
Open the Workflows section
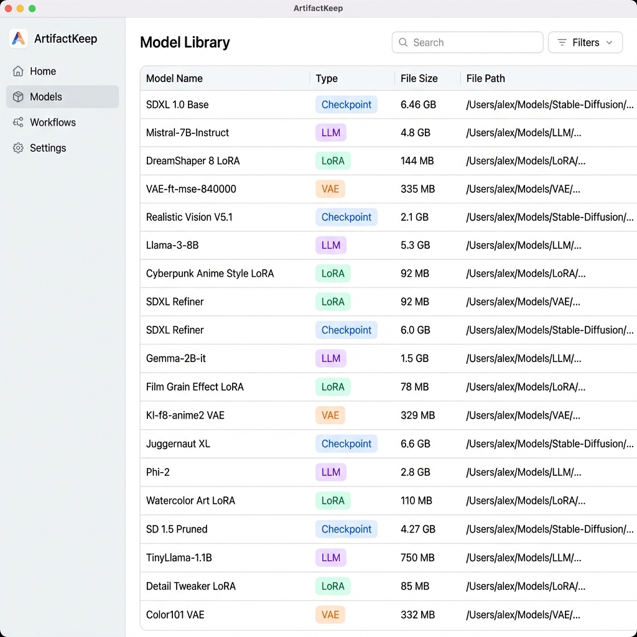(53, 123)
